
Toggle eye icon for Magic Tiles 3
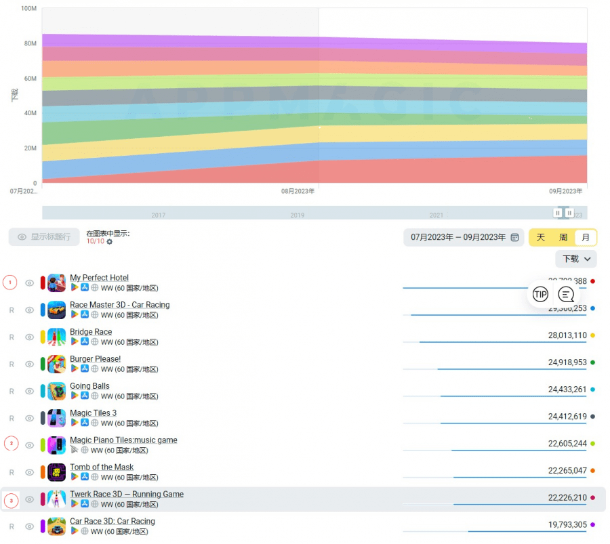click(x=30, y=418)
